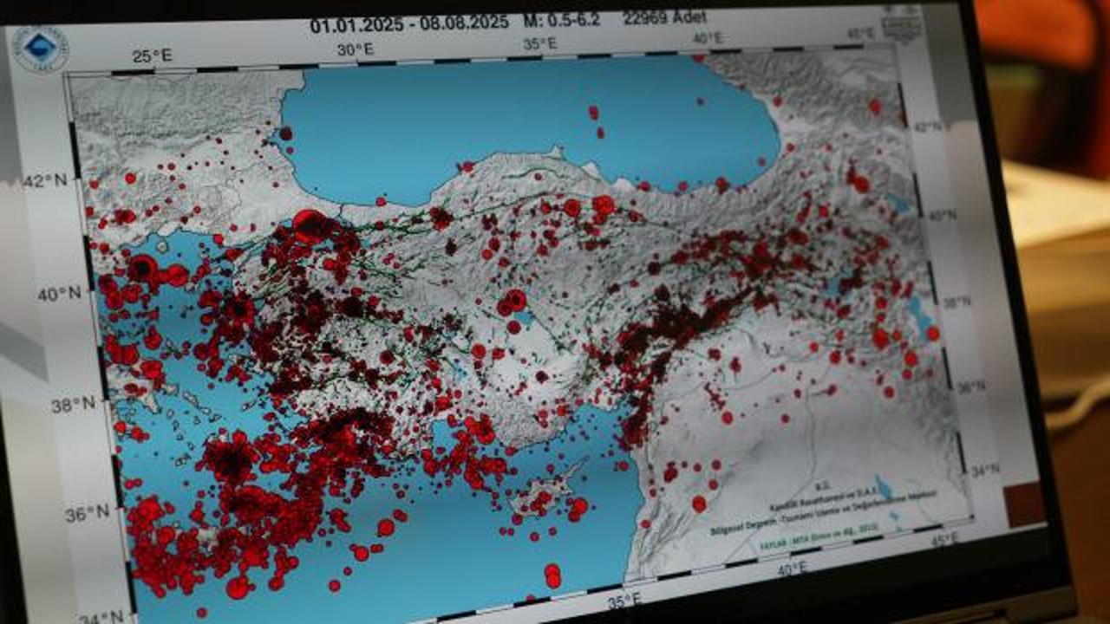Click the 40°N latitude label on left
The height and width of the screenshot is (624, 1110).
coord(60,295)
